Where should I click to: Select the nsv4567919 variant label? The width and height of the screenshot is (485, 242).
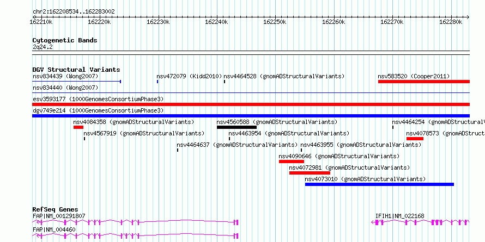click(144, 133)
